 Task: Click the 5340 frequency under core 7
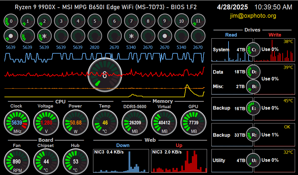point(131,47)
